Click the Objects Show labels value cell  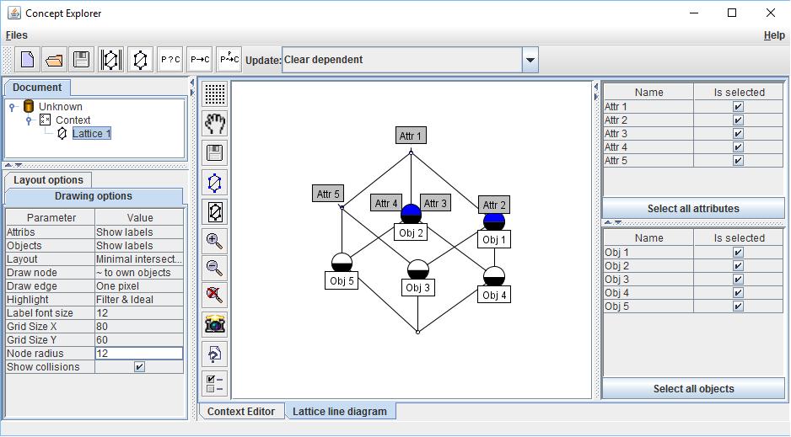[x=139, y=246]
